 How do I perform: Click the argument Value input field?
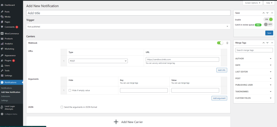pos(195,90)
